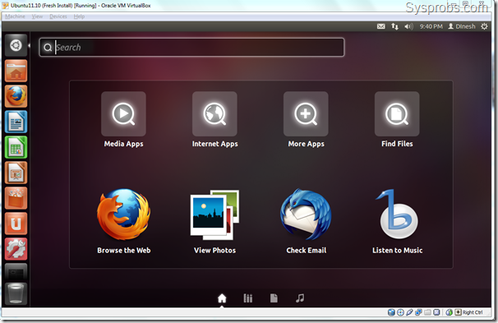Click the VirtualBox optical disc status icon
This screenshot has height=323, width=498.
400,312
